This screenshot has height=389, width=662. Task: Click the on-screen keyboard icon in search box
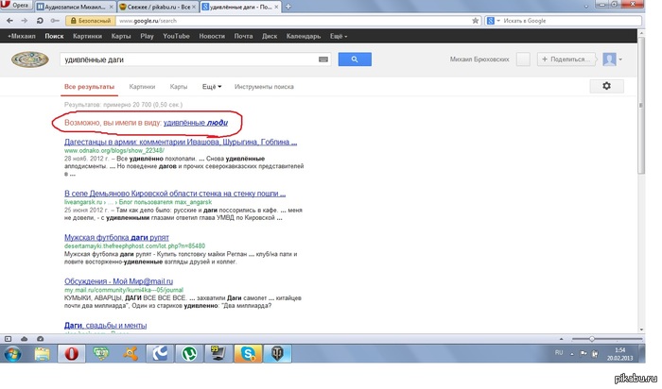(x=323, y=59)
